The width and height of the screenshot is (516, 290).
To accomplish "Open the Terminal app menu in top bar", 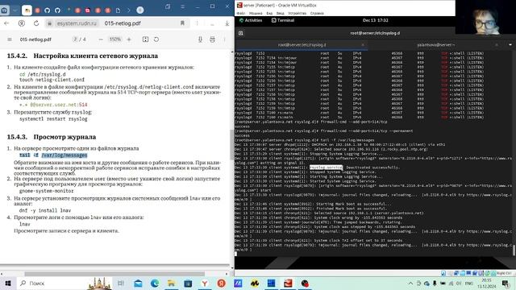I will 283,20.
